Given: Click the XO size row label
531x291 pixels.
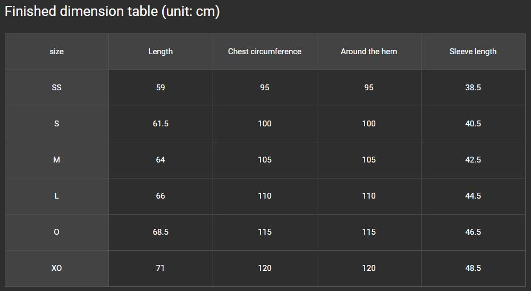Looking at the screenshot, I should [56, 268].
